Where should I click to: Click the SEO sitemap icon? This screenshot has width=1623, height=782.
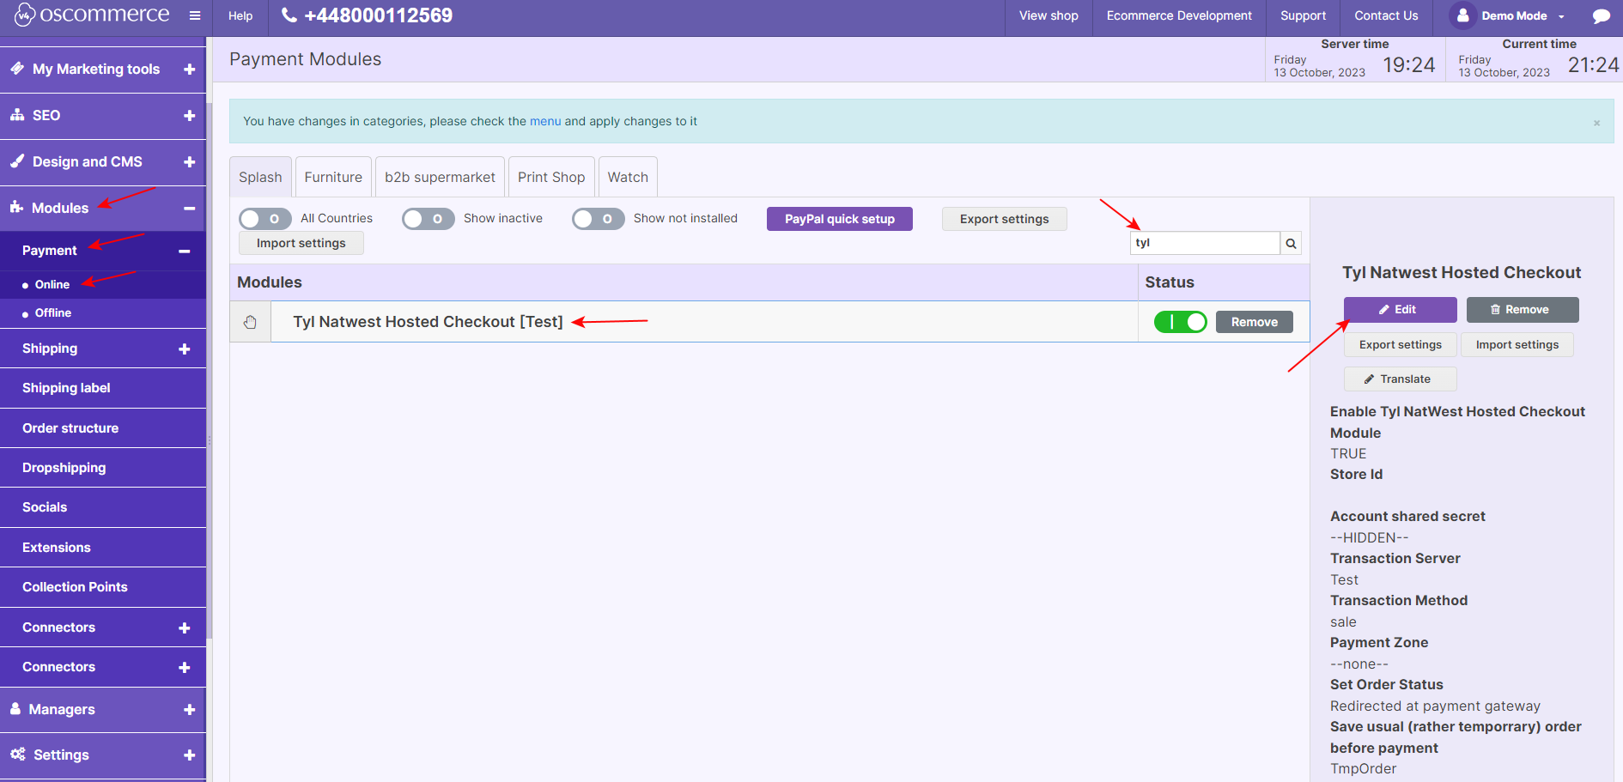(17, 115)
